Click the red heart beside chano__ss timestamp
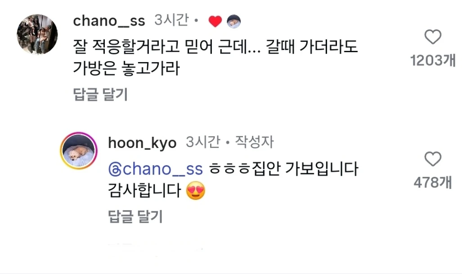This screenshot has width=462, height=274. [x=215, y=21]
